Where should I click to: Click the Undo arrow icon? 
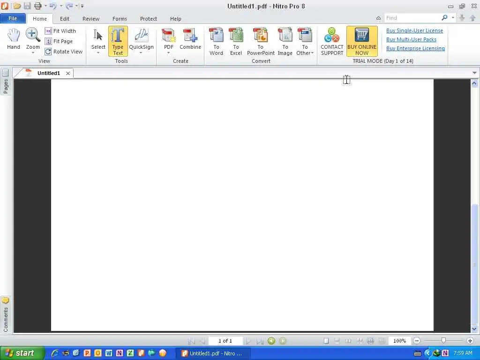click(53, 6)
